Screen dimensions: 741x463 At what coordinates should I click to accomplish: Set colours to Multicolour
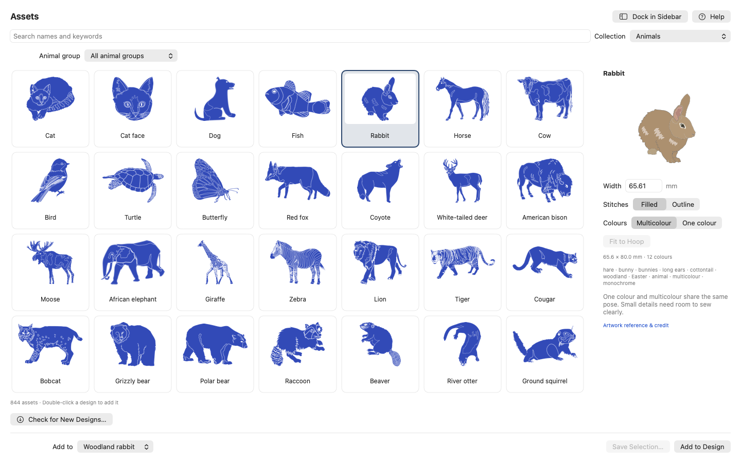click(654, 223)
